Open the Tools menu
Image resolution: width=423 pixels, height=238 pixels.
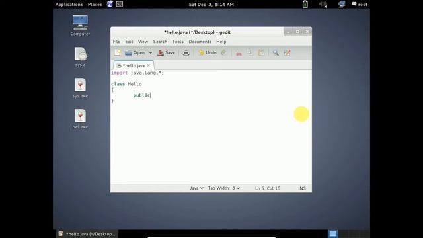coord(178,42)
